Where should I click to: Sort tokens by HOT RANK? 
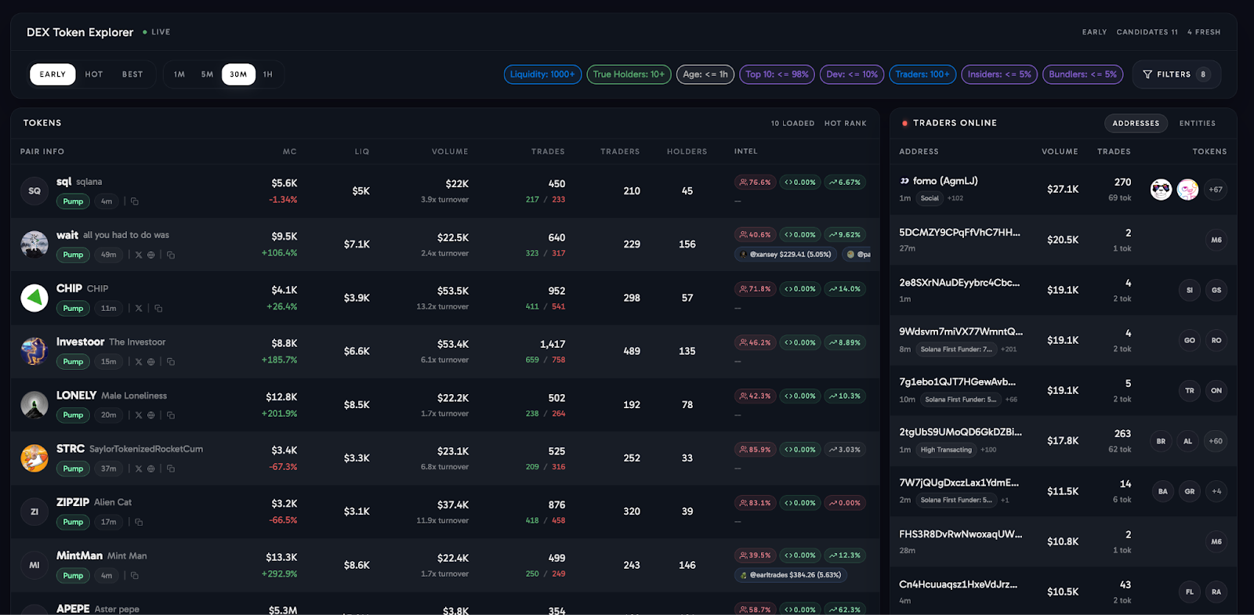point(845,124)
